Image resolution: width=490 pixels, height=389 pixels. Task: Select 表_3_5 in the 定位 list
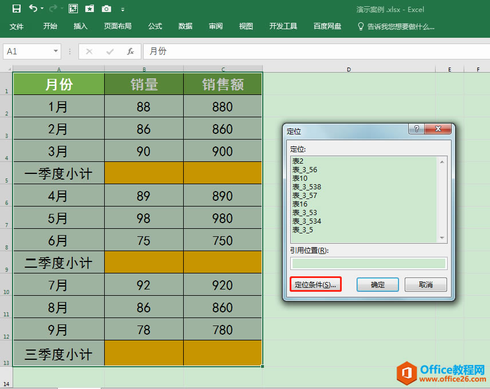coord(365,230)
